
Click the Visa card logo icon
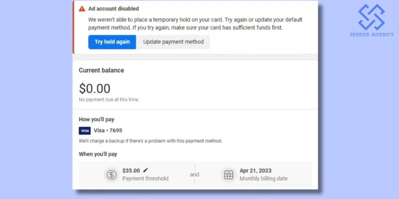click(84, 131)
